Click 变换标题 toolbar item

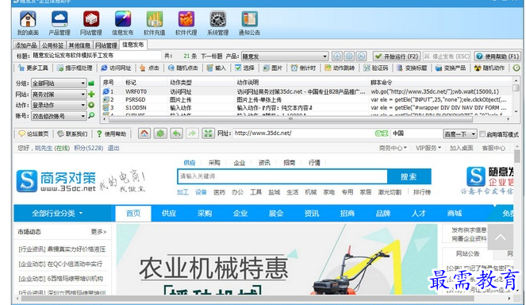[412, 68]
